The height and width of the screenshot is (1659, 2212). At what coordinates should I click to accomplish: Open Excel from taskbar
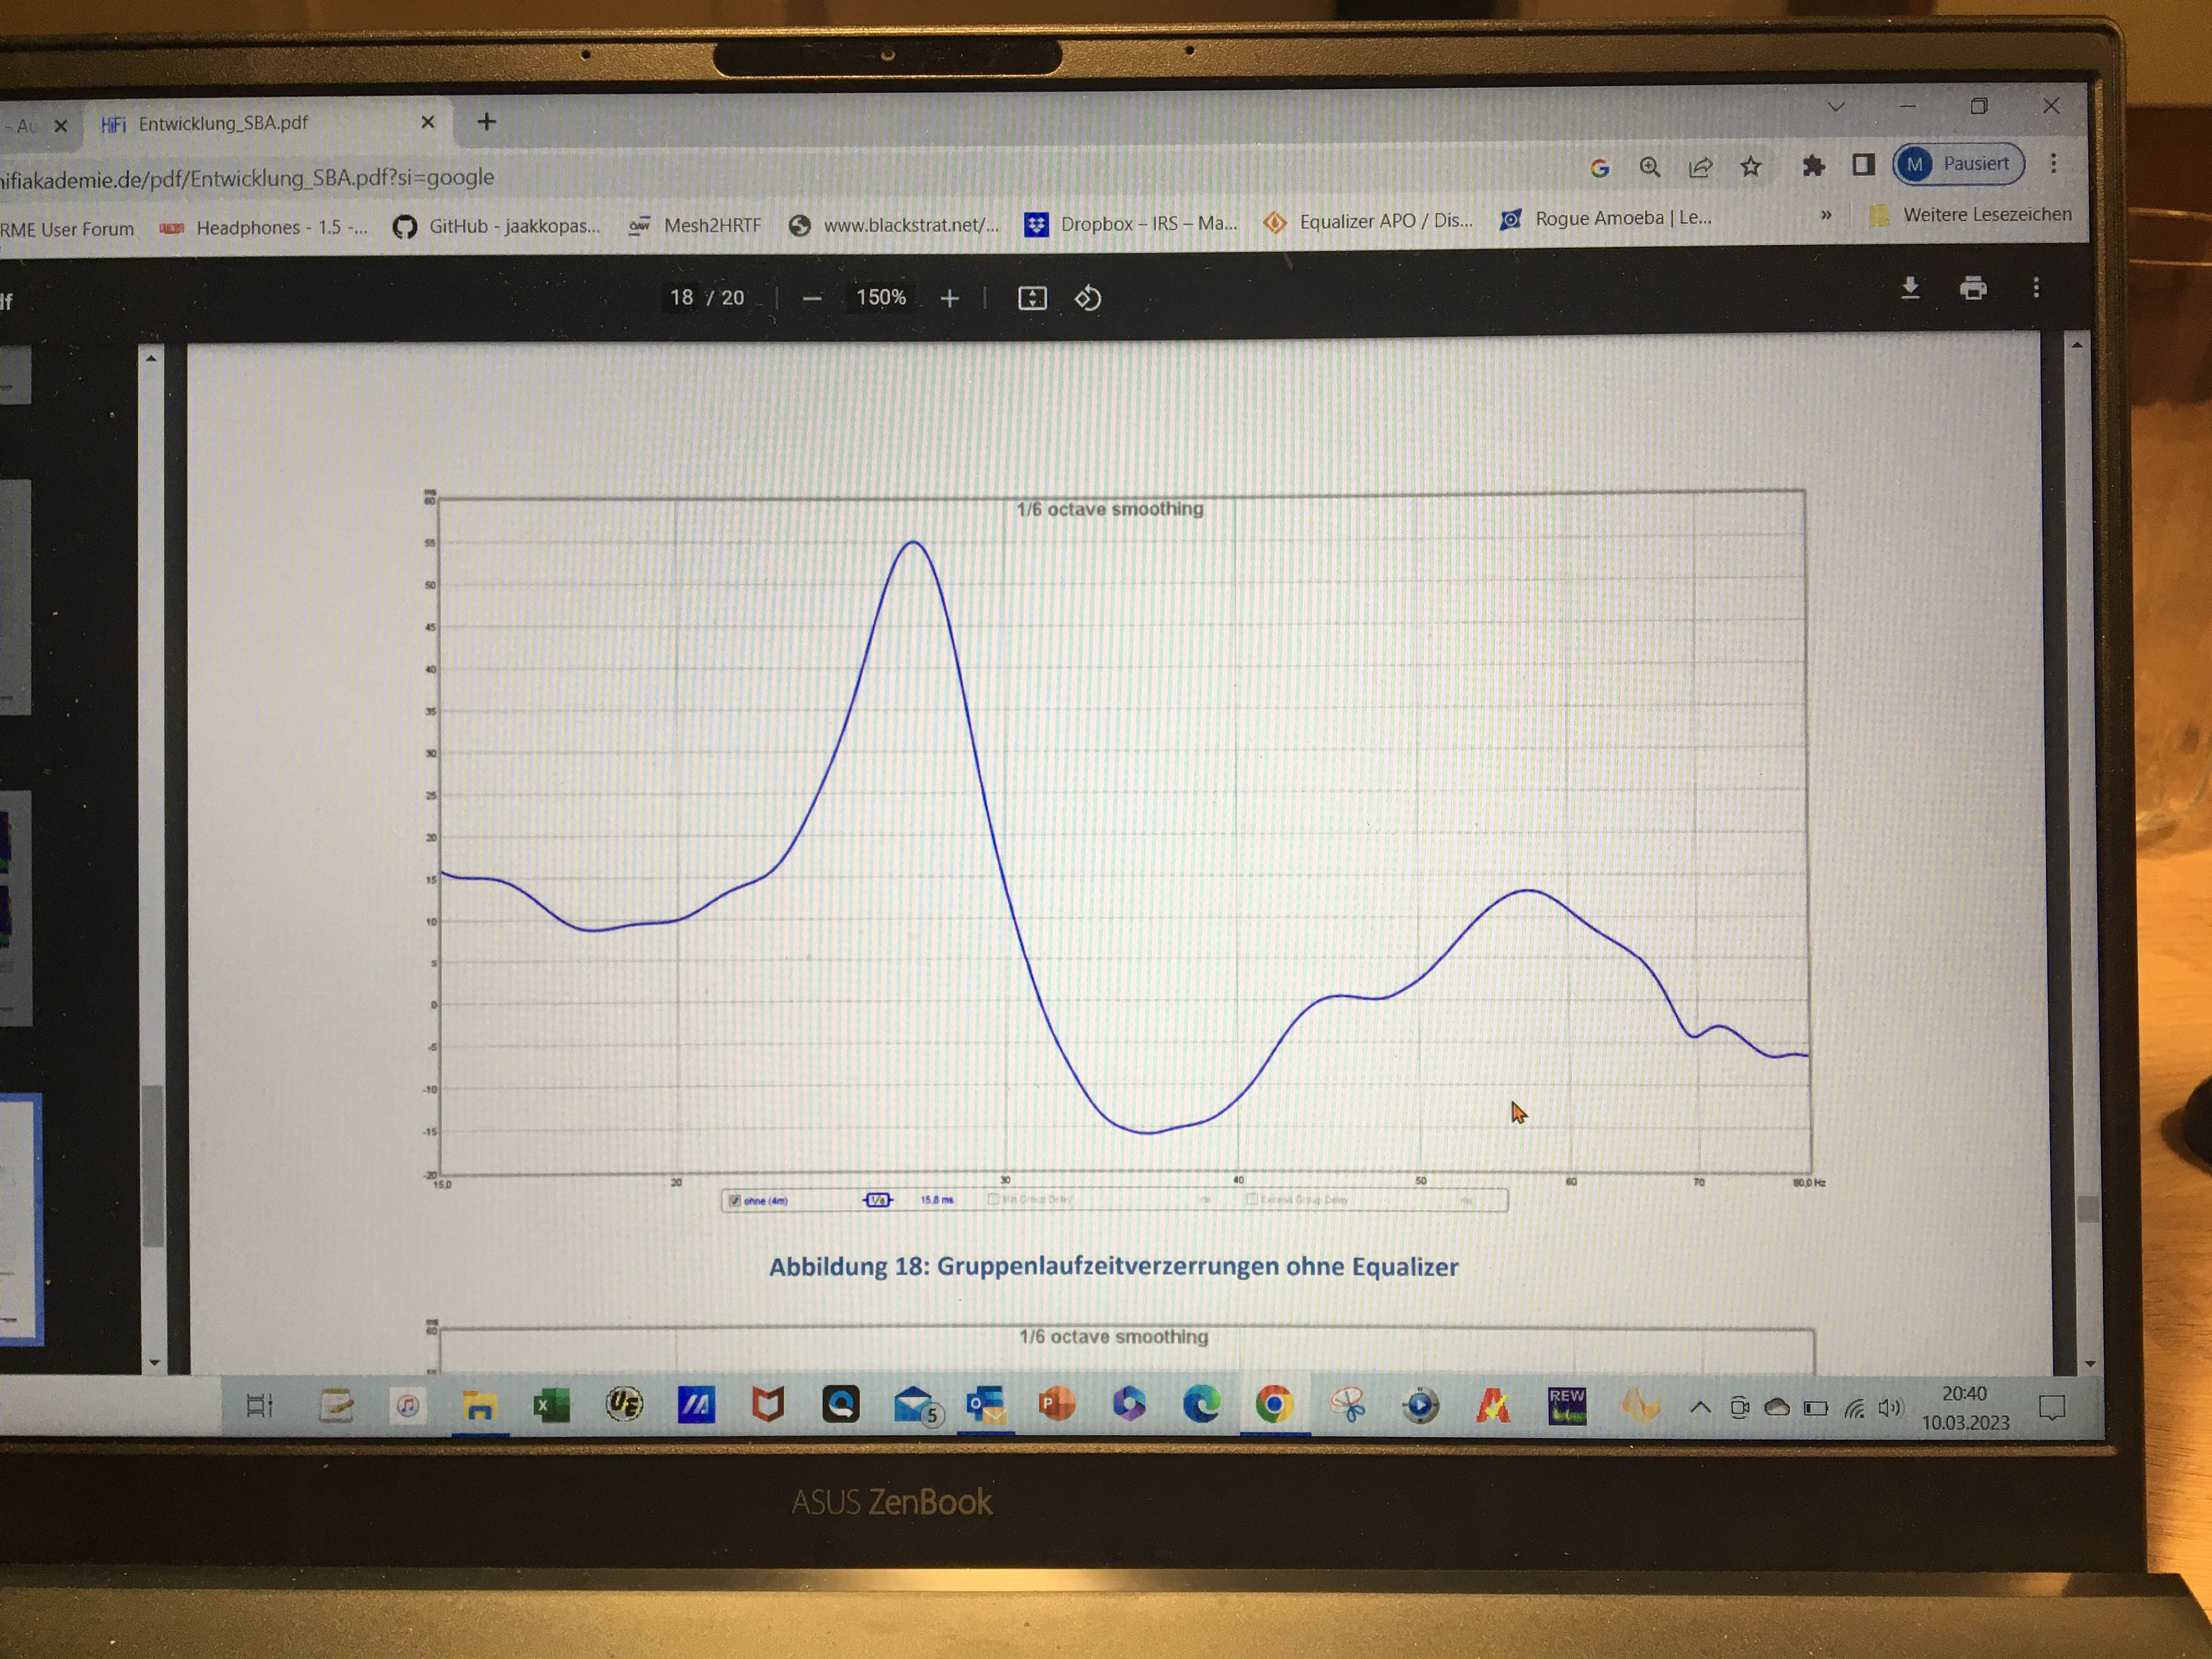551,1405
